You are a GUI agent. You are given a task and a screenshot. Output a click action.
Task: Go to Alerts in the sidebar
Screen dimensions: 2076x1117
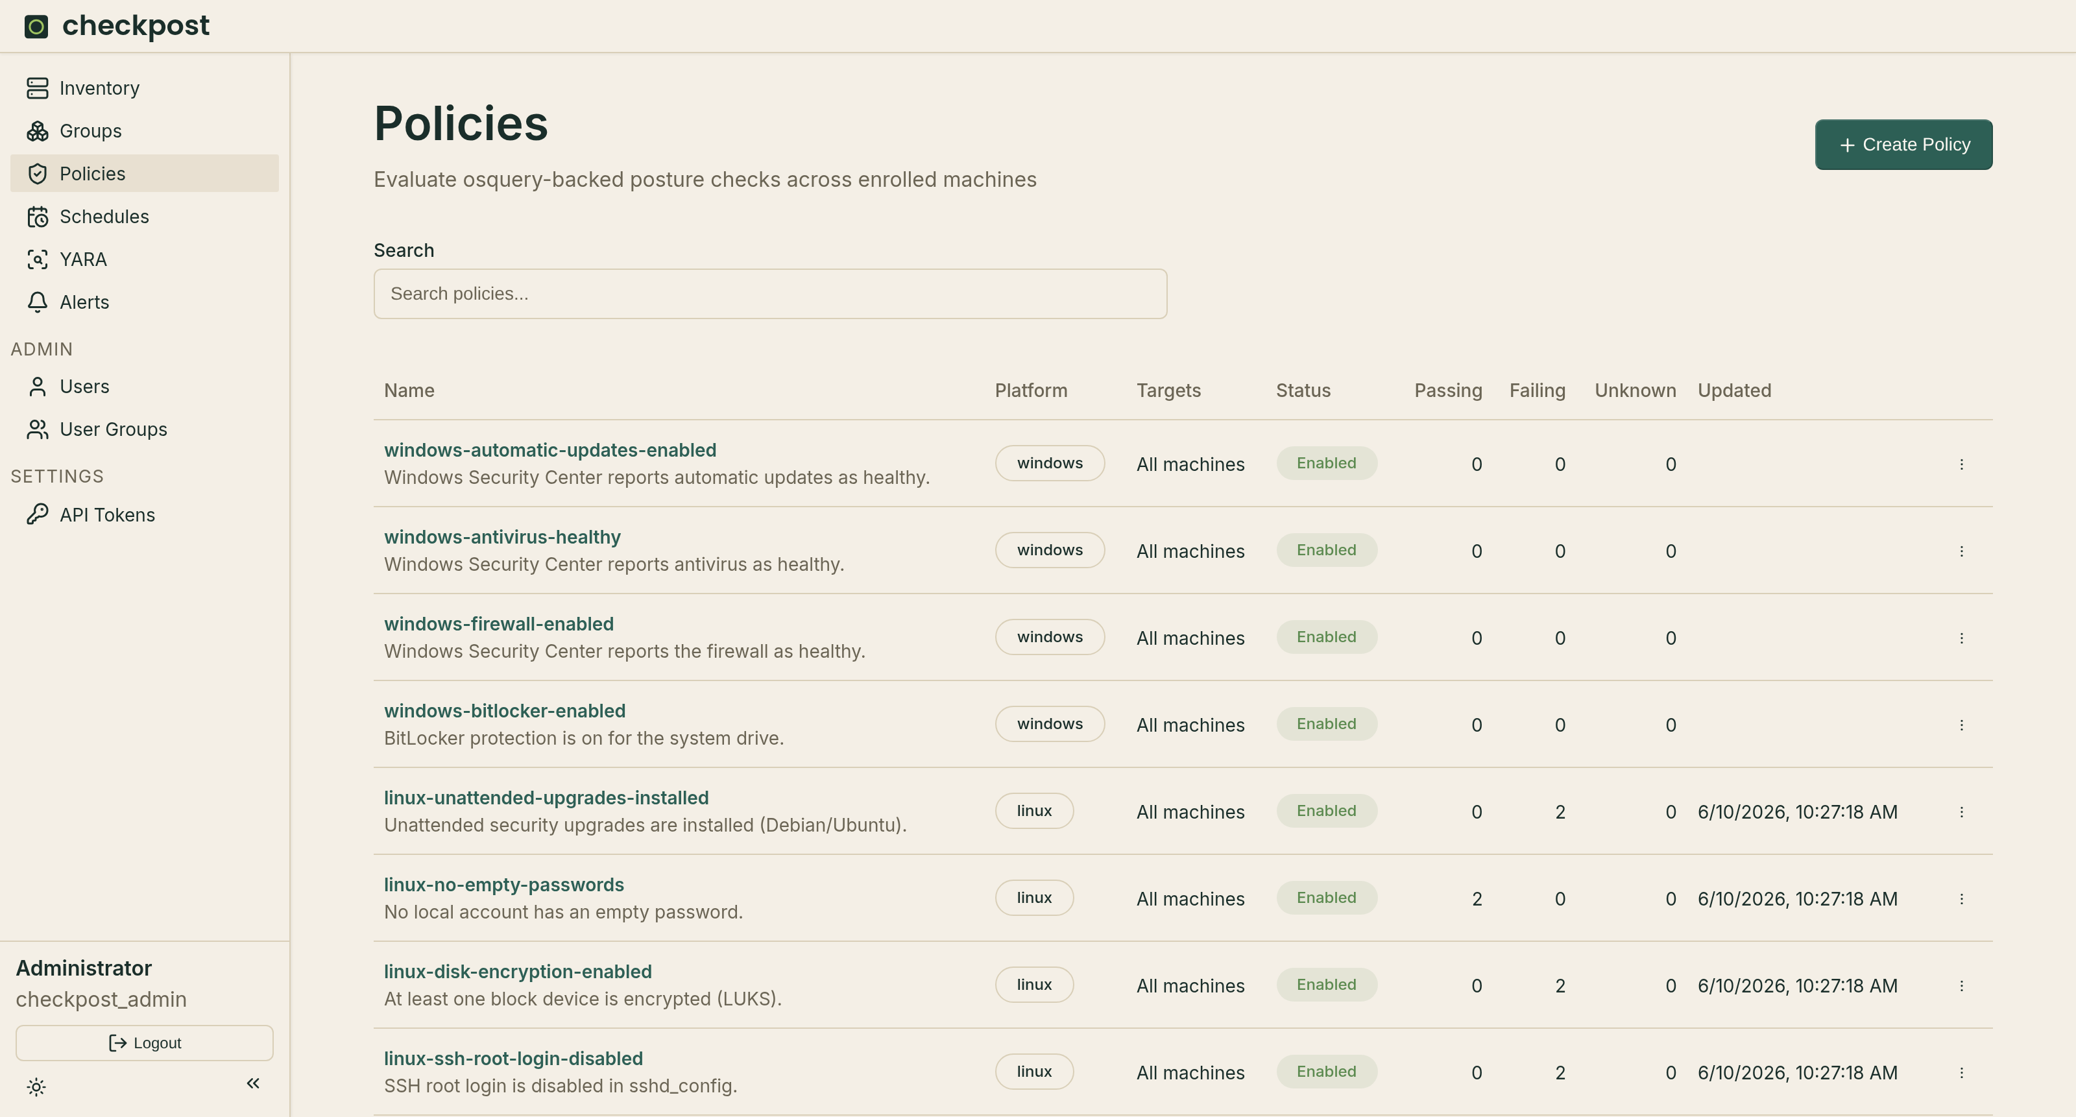[144, 302]
